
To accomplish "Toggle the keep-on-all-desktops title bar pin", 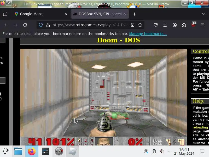I will [x=9, y=3].
